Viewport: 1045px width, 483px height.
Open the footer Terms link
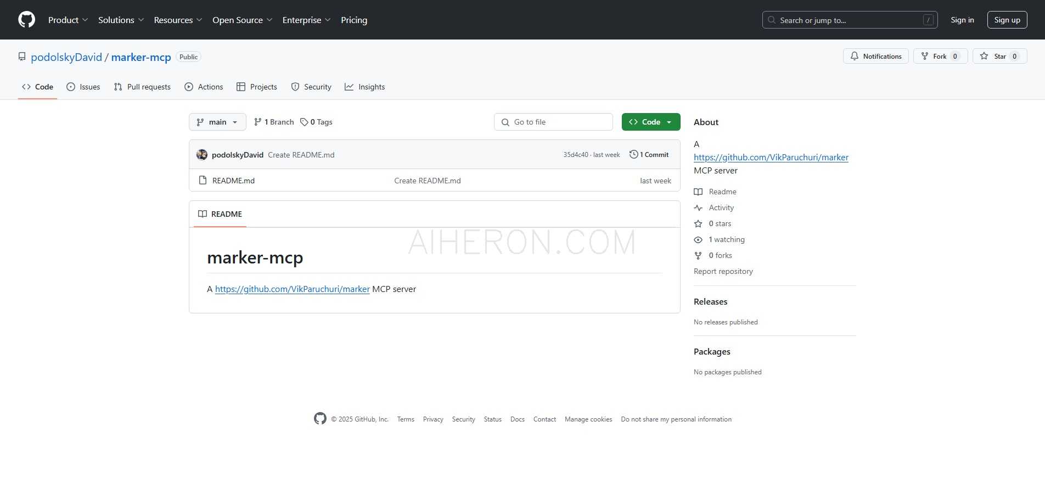tap(406, 419)
